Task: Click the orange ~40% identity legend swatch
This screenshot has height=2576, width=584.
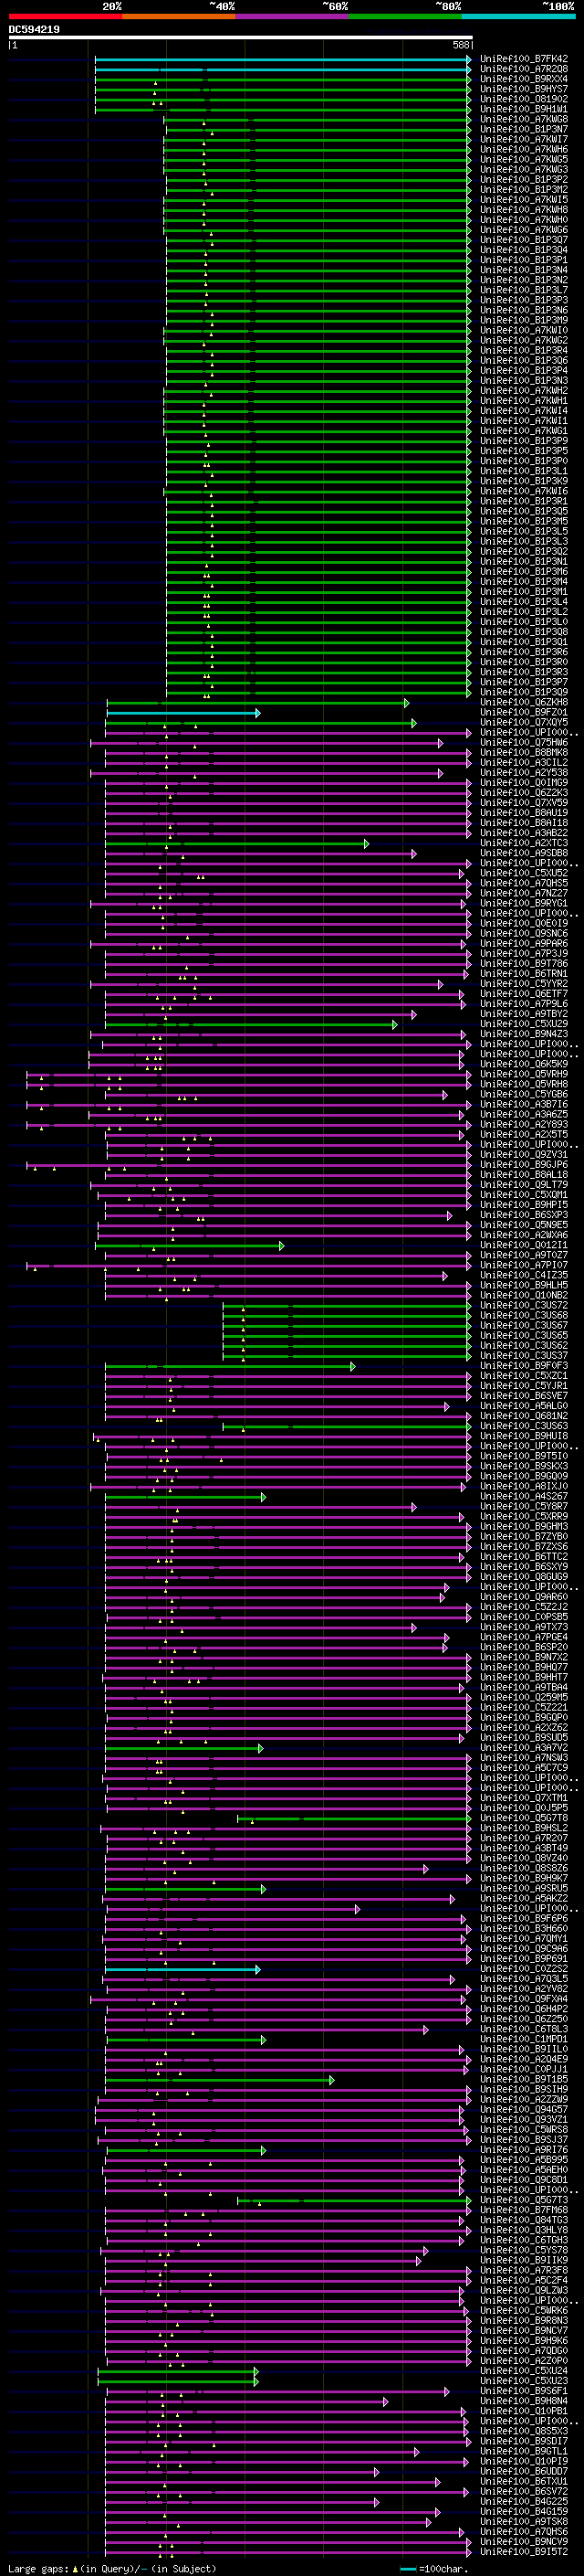Action: pos(179,16)
